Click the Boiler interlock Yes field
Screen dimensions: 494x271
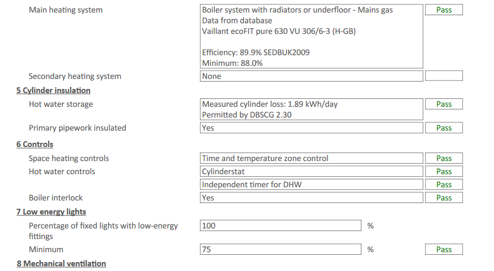click(x=311, y=198)
